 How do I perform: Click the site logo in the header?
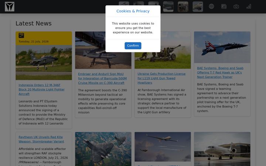(10, 7)
